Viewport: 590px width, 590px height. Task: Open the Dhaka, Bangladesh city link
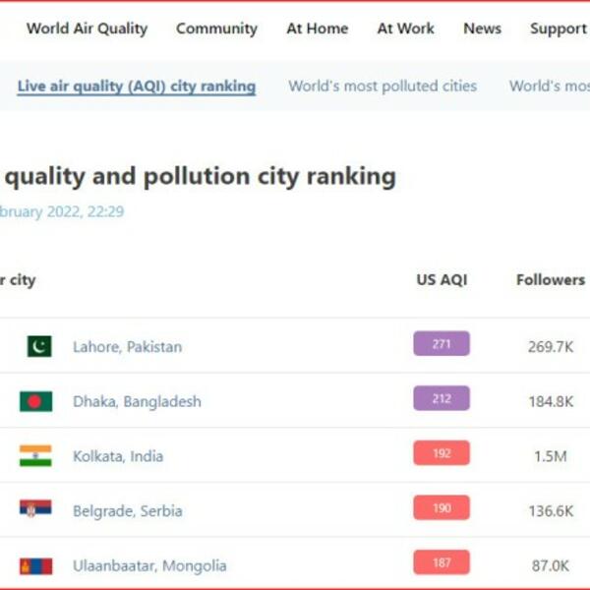[x=137, y=401]
